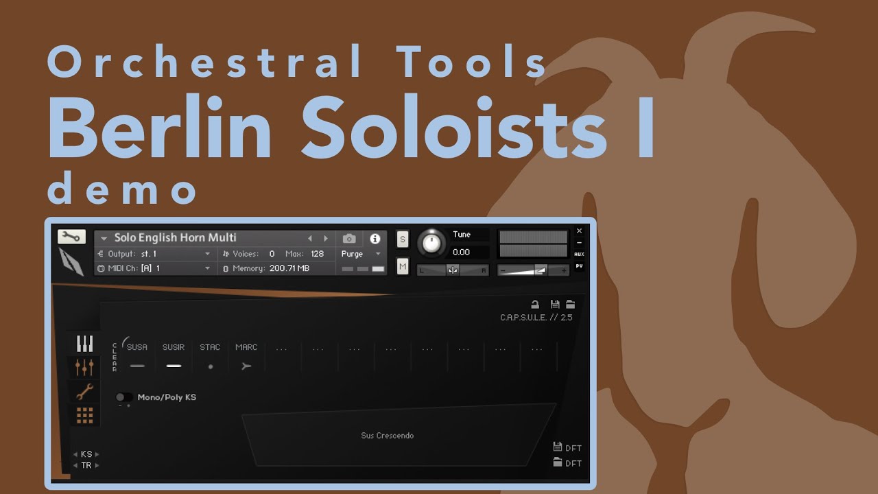Click the TR left arrow
The image size is (878, 494).
(x=75, y=465)
